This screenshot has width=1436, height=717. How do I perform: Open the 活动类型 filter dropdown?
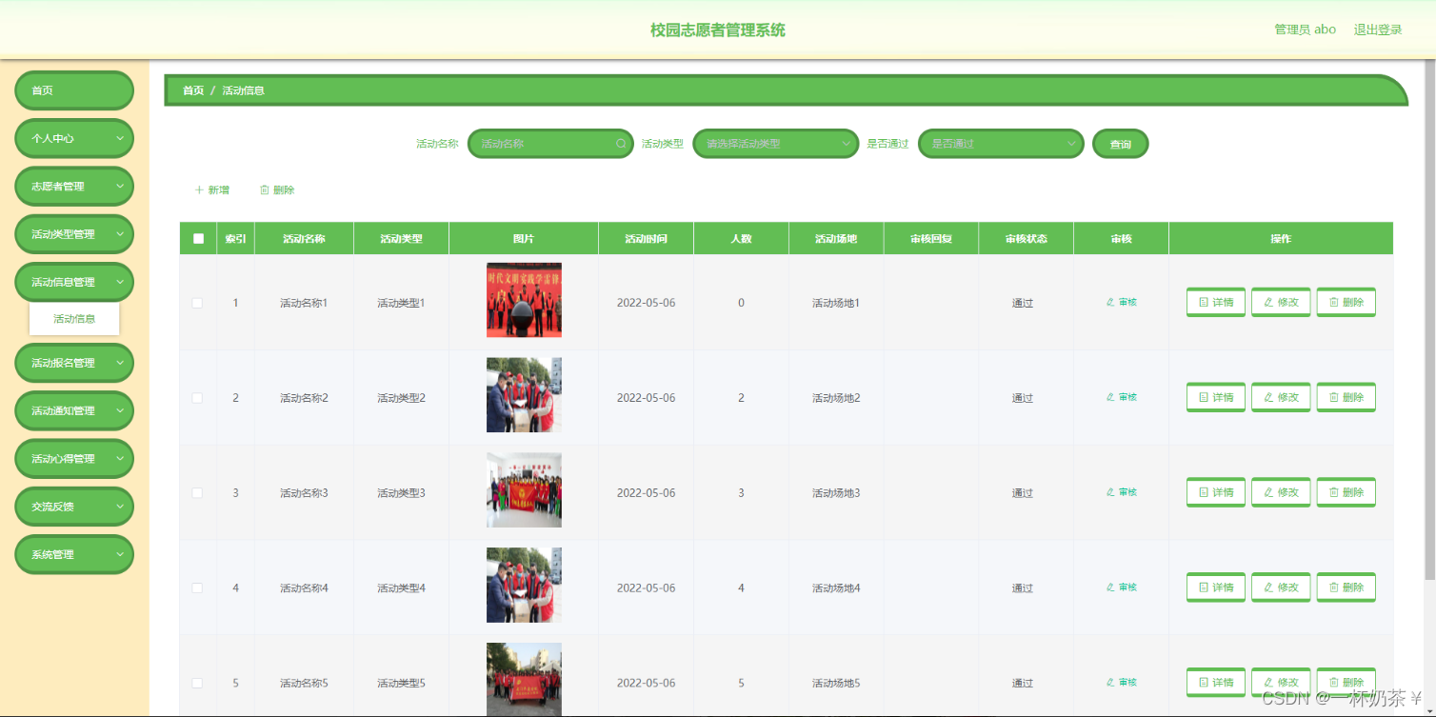click(776, 144)
